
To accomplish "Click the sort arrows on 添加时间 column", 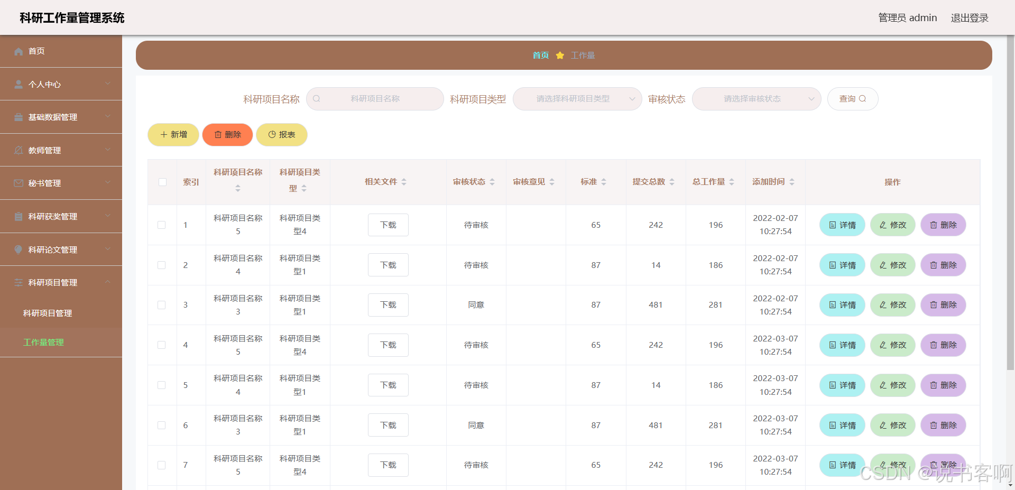I will point(792,182).
